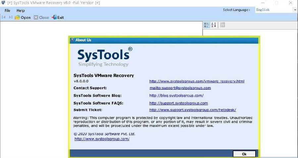The width and height of the screenshot is (298, 158).
Task: Click the 'SysTools Software FAQS:' label
Action: coord(98,103)
